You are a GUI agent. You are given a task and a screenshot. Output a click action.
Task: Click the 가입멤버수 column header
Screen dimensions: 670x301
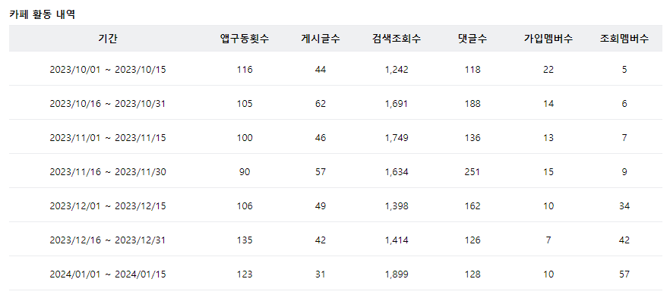(x=548, y=39)
